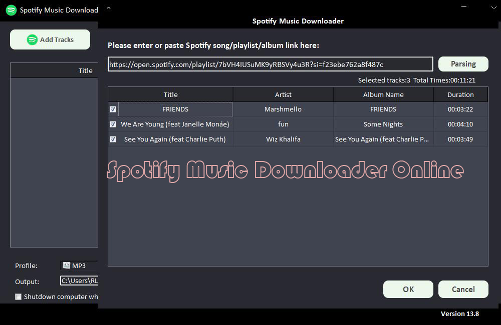Open the MP3 profile dropdown

tap(79, 265)
